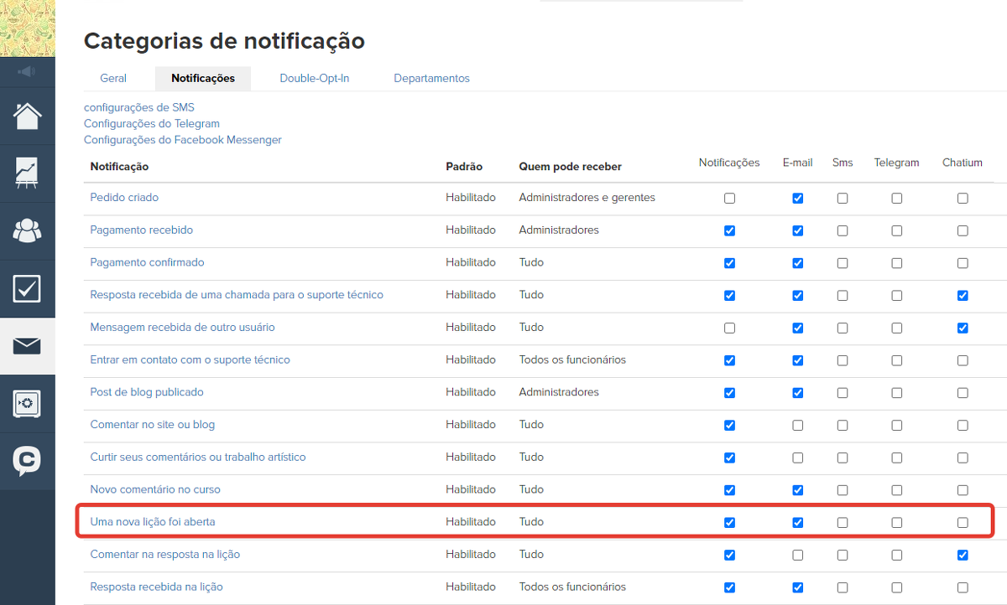
Task: Switch to the Geral tab
Action: 113,78
